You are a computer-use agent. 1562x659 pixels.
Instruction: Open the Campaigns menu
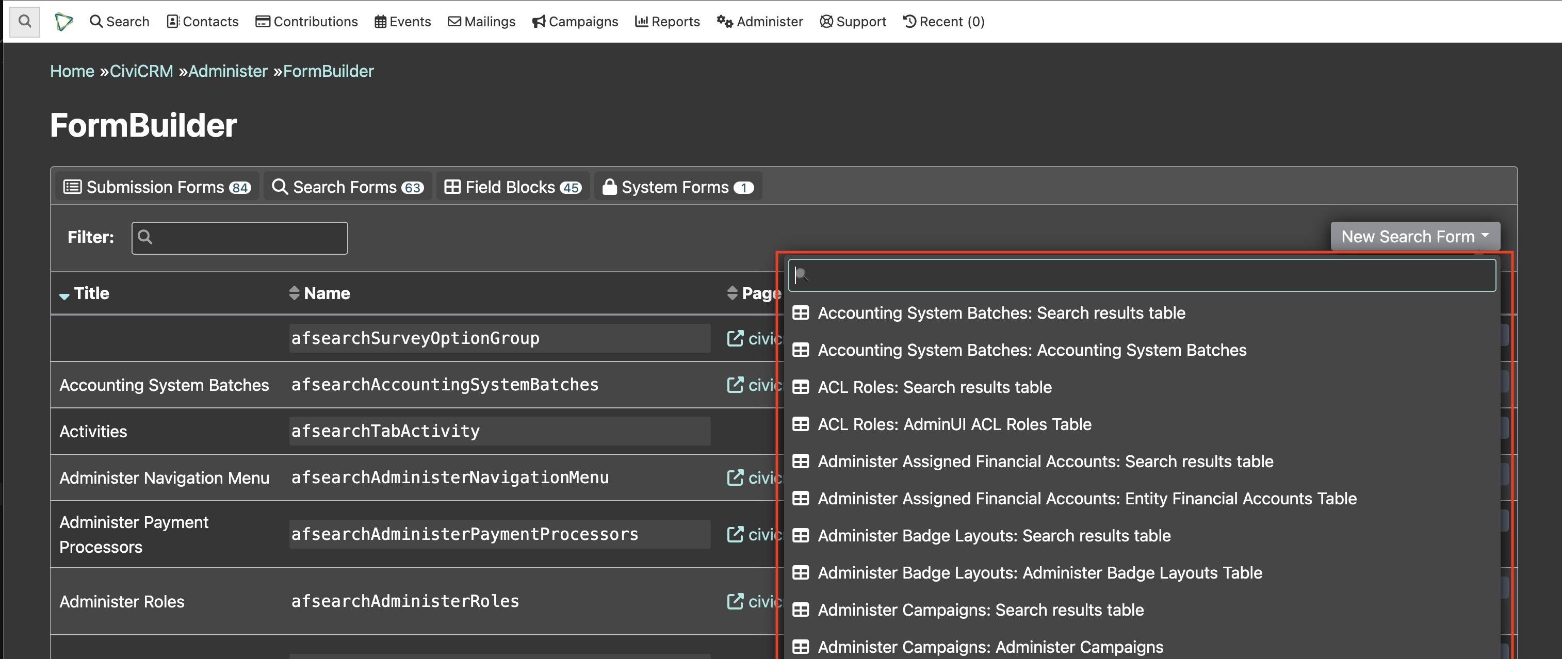(x=575, y=22)
